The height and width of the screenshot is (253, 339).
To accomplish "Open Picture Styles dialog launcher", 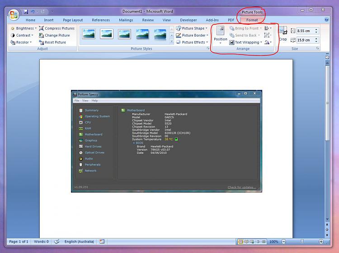I will pos(208,48).
